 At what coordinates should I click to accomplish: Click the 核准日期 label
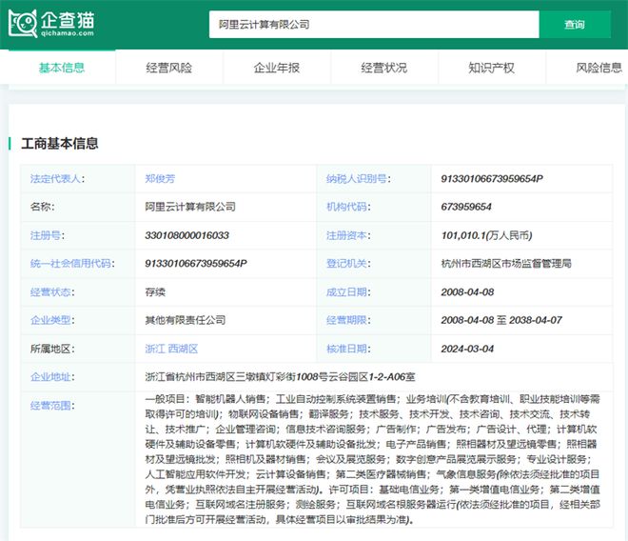[348, 349]
